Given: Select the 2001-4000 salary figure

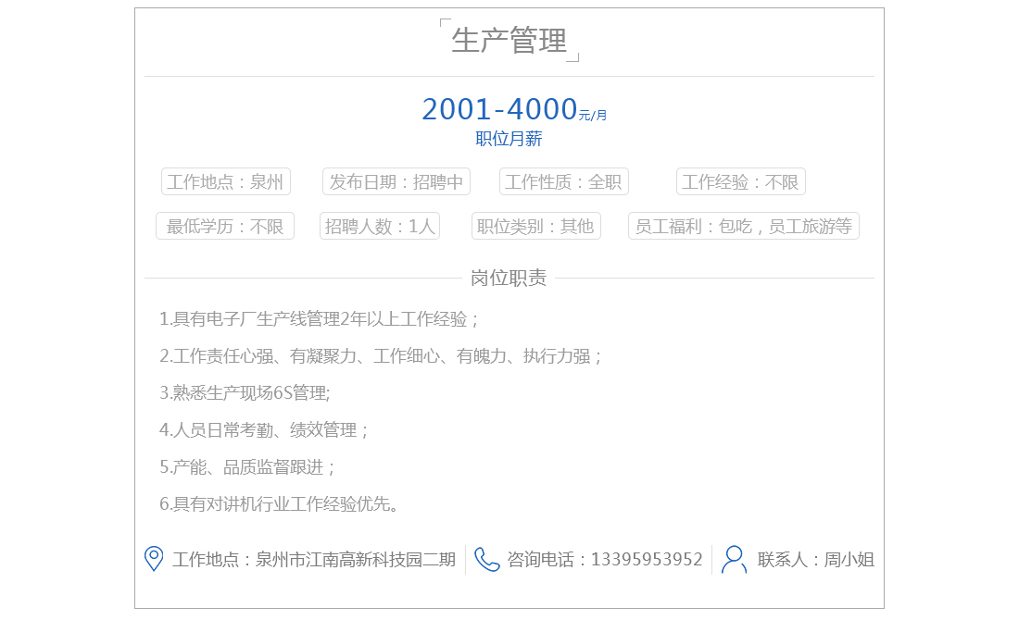Looking at the screenshot, I should point(499,109).
